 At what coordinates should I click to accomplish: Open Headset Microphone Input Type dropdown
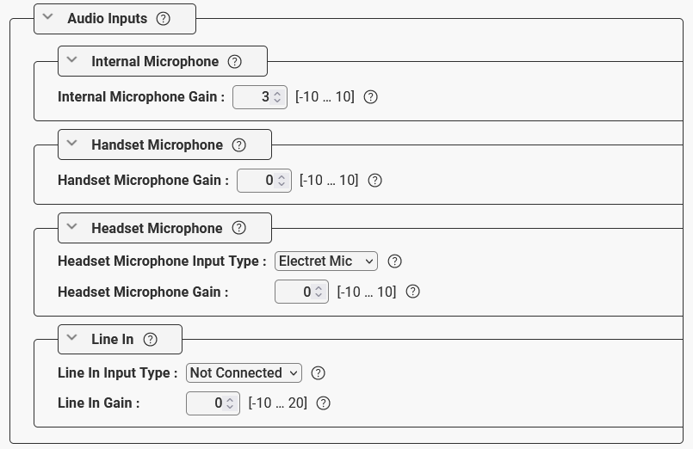click(x=325, y=261)
